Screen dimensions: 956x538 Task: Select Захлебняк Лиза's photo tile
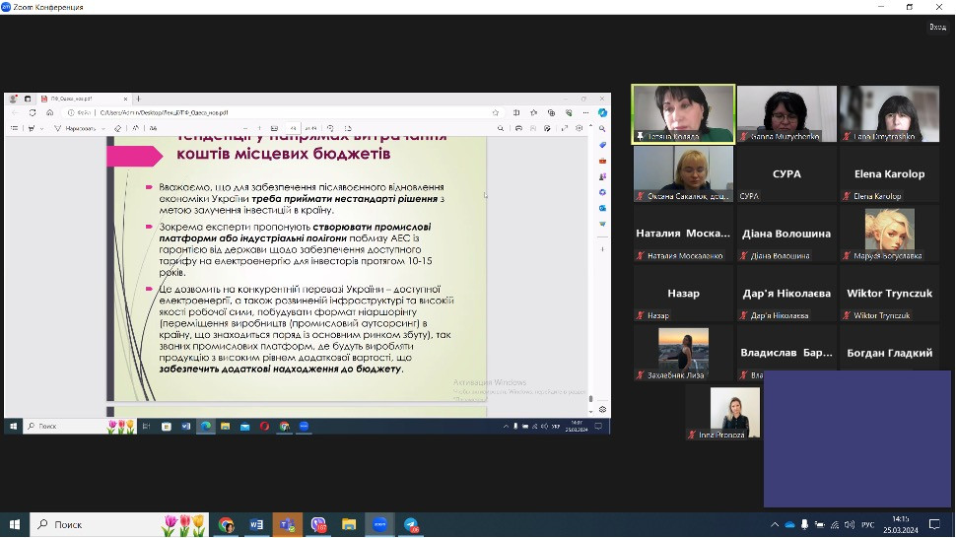coord(683,353)
